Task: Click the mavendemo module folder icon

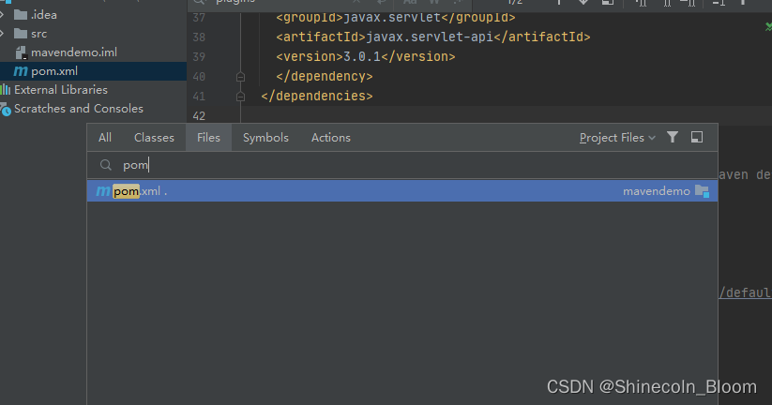Action: pos(702,191)
